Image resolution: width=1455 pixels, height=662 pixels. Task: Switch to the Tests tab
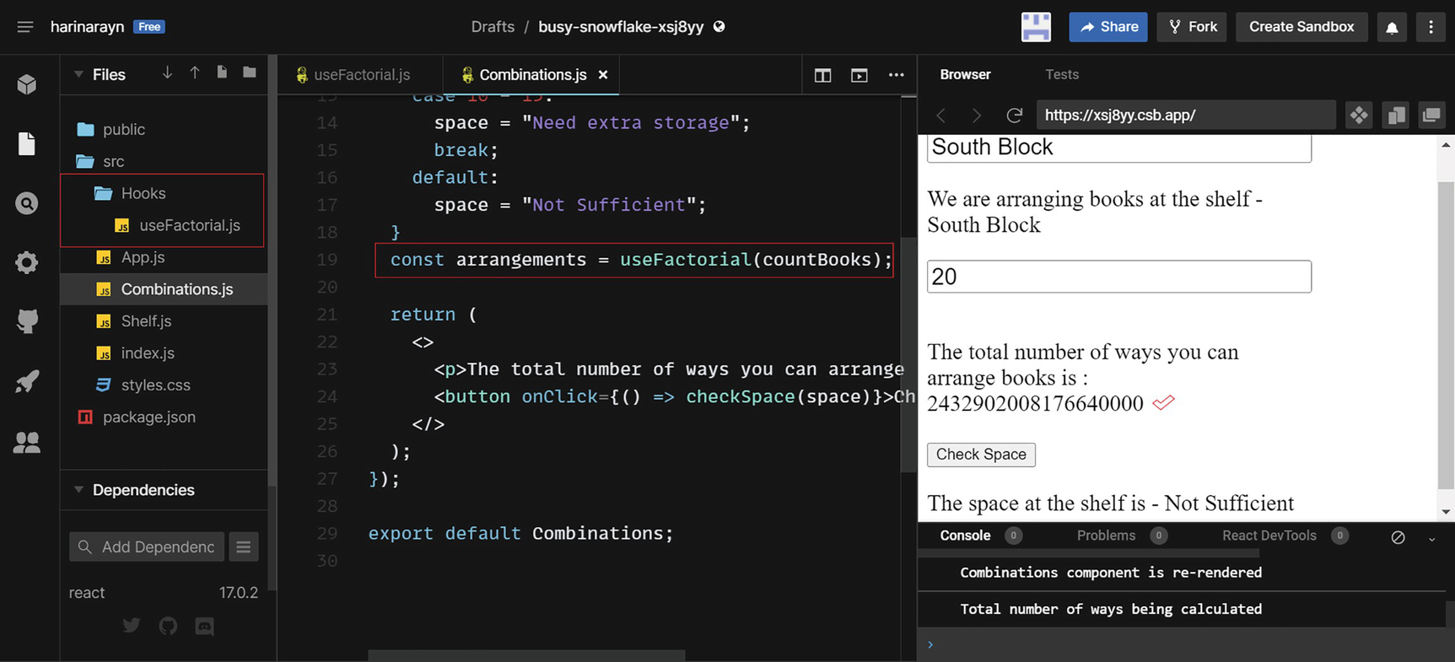pos(1061,74)
